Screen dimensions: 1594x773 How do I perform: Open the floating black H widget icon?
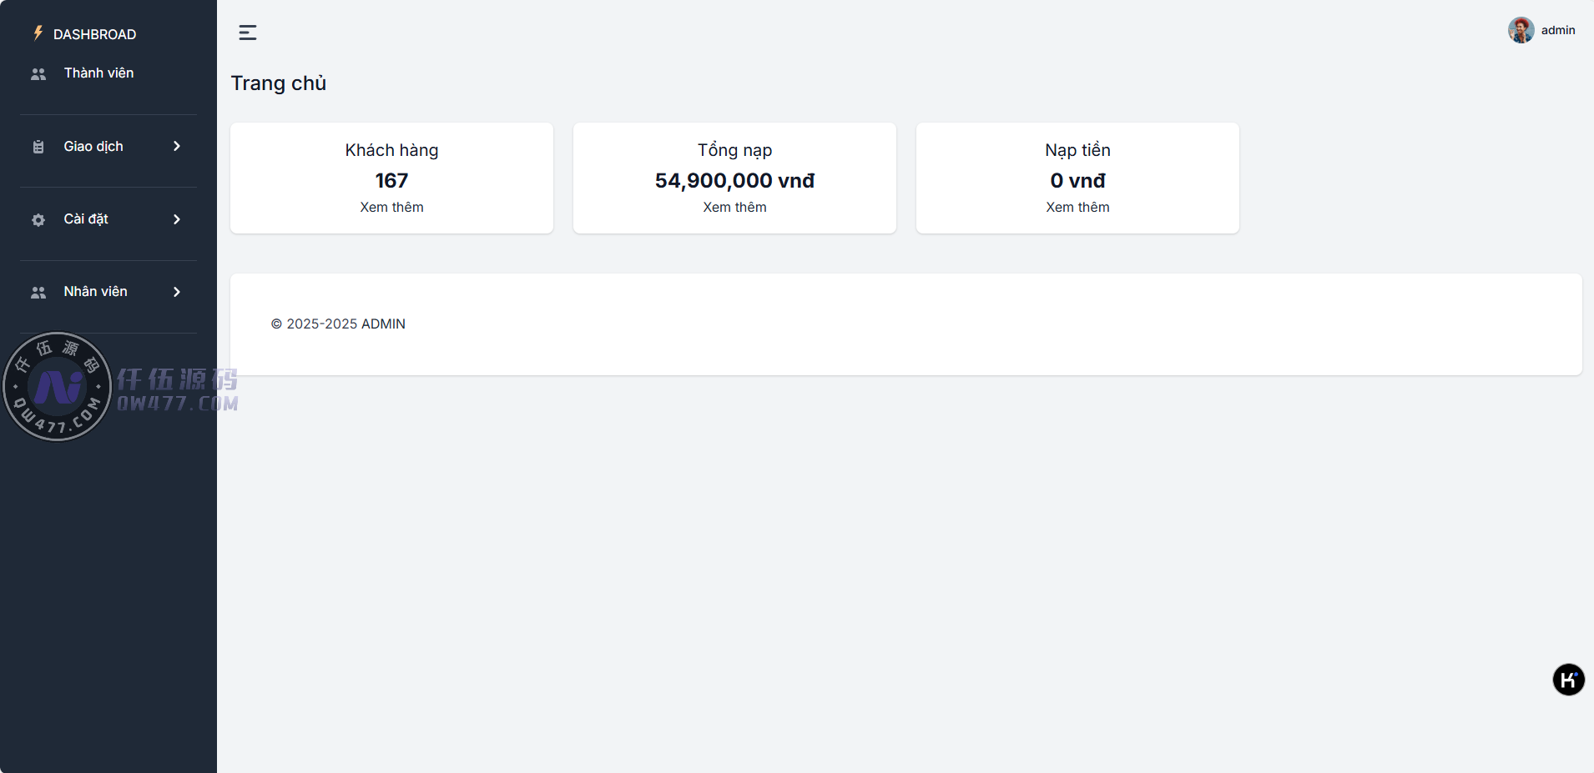pyautogui.click(x=1568, y=680)
